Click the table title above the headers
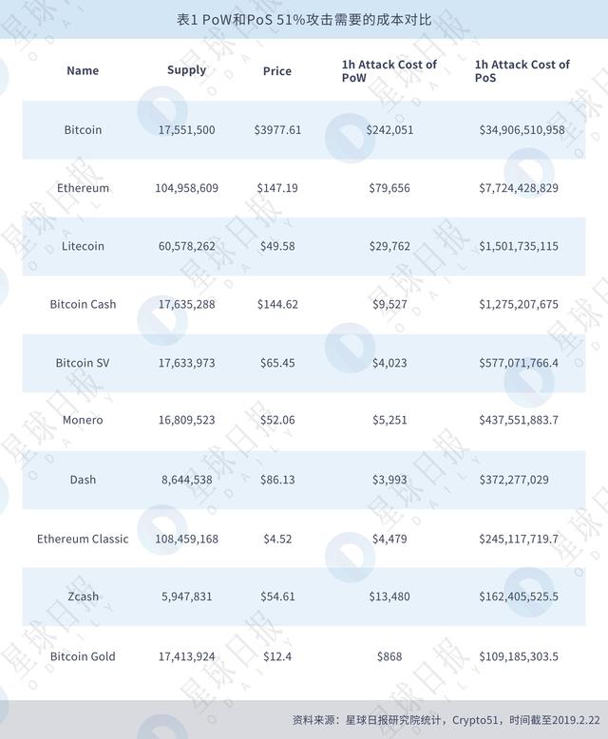608x739 pixels. [x=304, y=20]
